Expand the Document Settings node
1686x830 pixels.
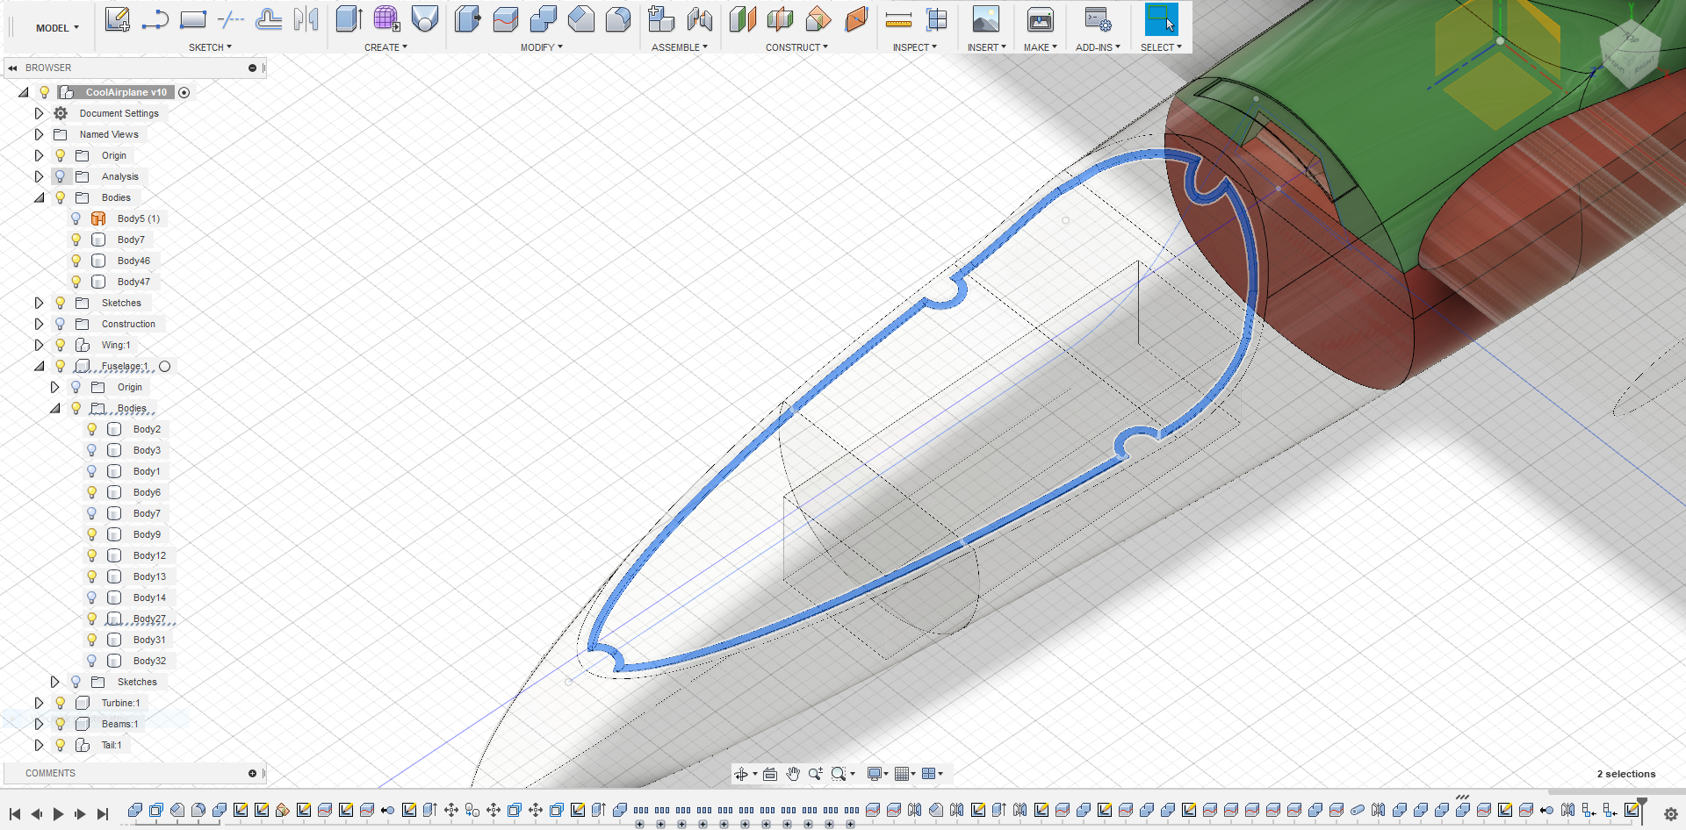click(39, 113)
